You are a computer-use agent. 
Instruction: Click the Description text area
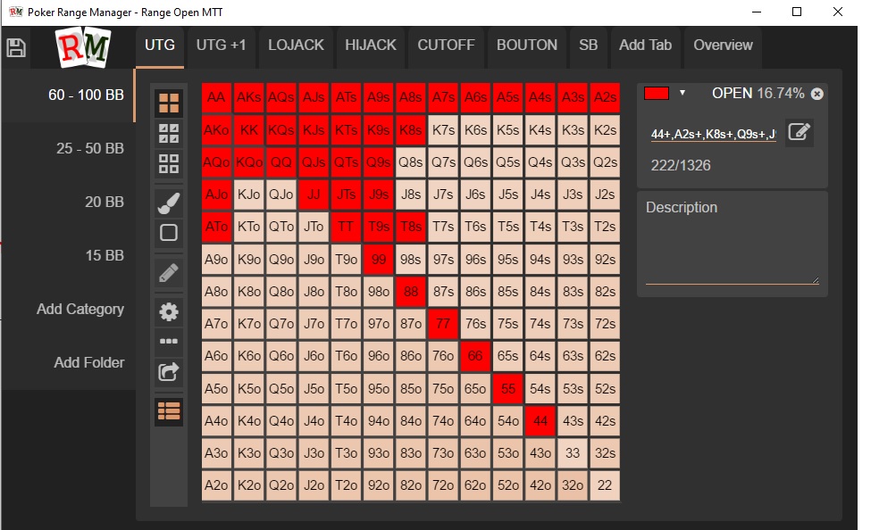(732, 248)
